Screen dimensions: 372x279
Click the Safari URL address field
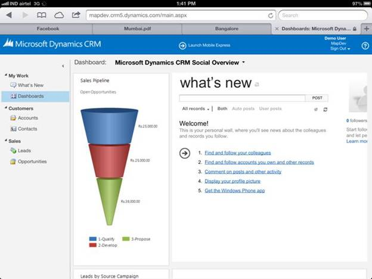point(181,15)
